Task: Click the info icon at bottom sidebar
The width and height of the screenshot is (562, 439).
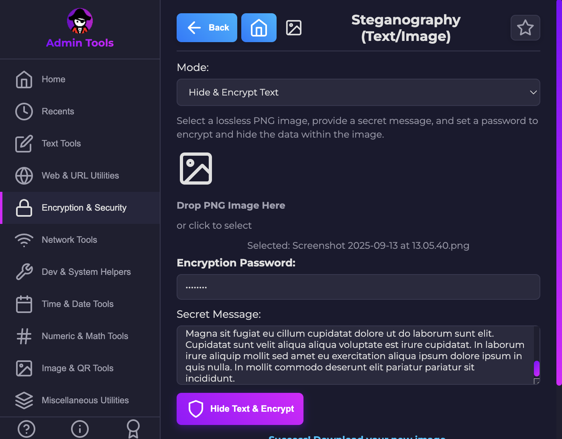Action: [x=79, y=429]
